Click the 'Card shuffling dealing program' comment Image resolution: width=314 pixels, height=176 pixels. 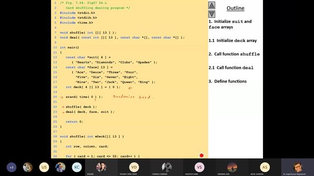(x=98, y=8)
